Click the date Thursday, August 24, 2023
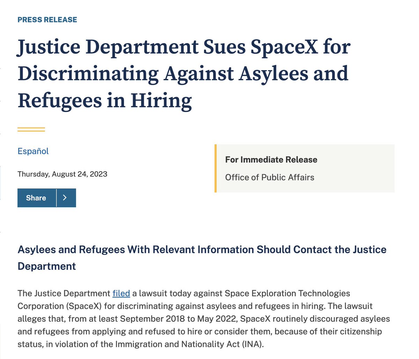Screen dimensions: 419x359 pyautogui.click(x=62, y=174)
